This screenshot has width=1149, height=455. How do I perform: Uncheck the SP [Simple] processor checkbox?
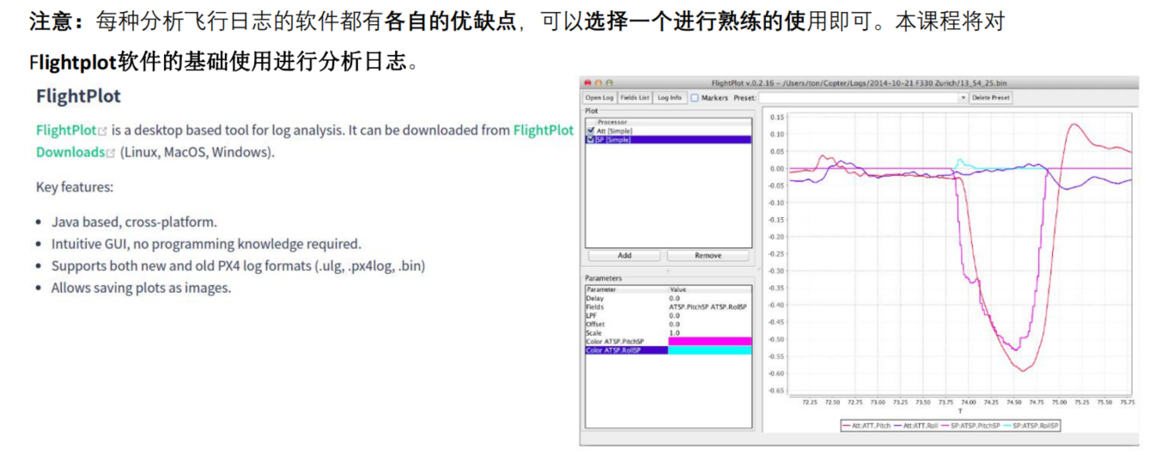tap(590, 138)
